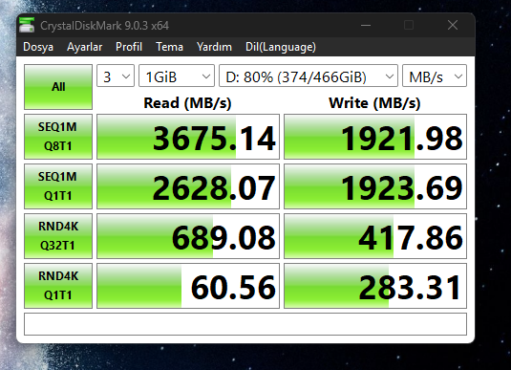Viewport: 511px width, 370px height.
Task: Open the MB/s unit dropdown
Action: pos(435,76)
